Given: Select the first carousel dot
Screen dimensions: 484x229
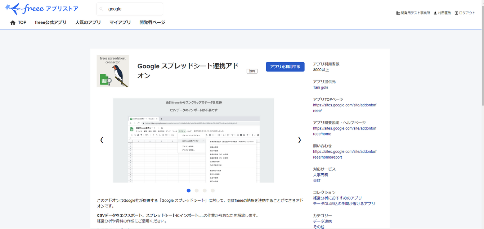Looking at the screenshot, I should click(189, 191).
